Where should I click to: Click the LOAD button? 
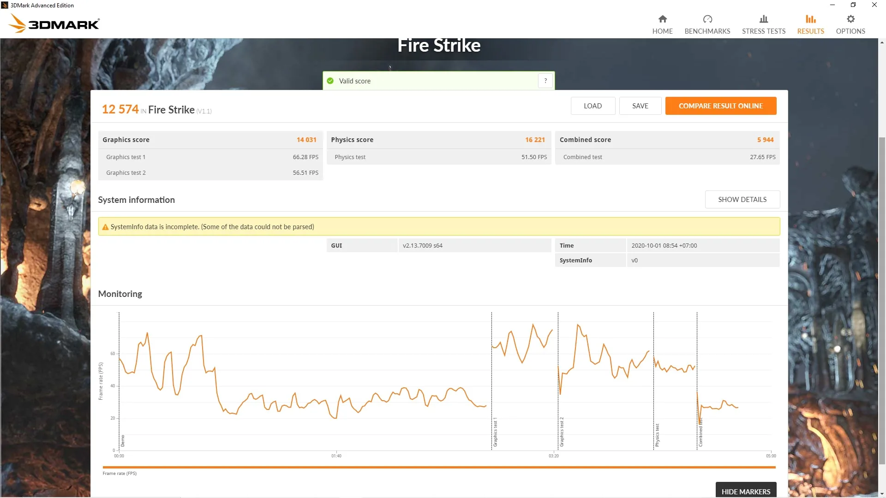pos(593,106)
